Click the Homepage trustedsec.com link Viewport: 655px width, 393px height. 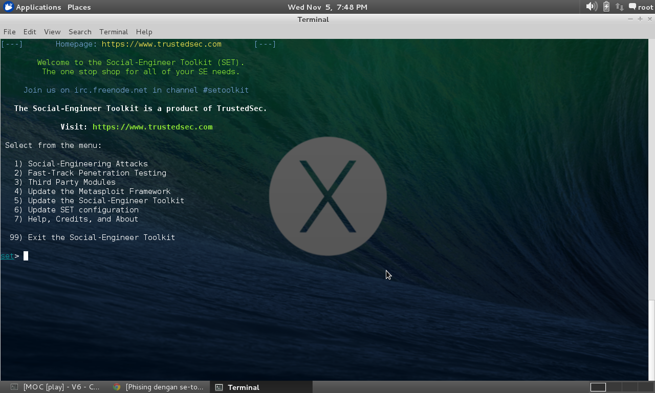161,44
